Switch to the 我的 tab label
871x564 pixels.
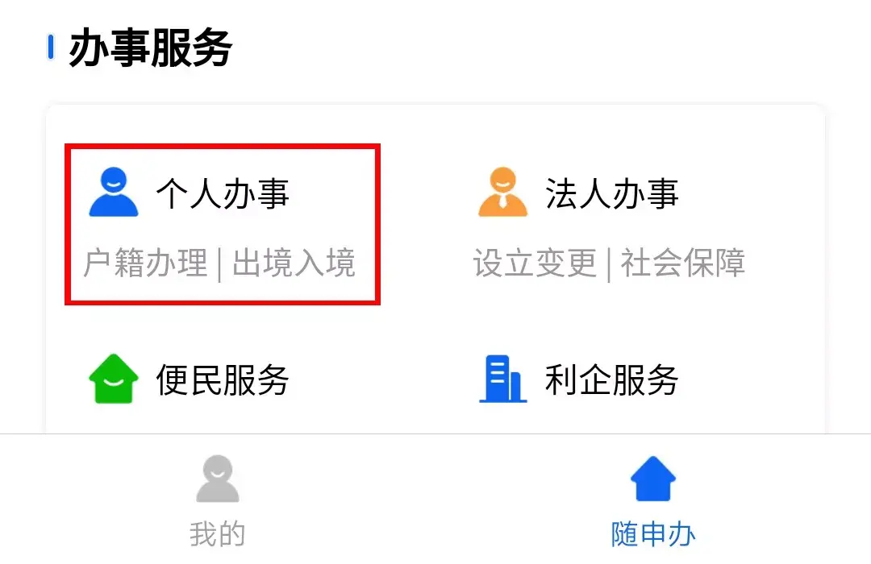[x=217, y=534]
